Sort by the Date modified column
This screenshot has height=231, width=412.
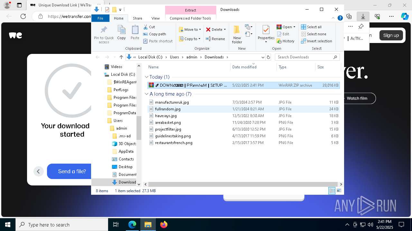click(253, 67)
